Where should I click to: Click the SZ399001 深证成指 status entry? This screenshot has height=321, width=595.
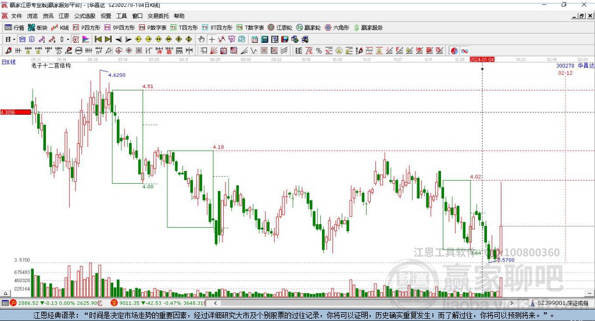pyautogui.click(x=560, y=303)
